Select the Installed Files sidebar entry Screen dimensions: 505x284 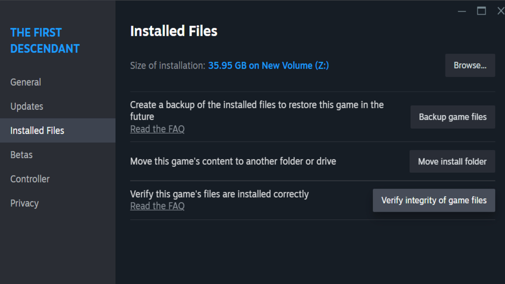tap(37, 130)
